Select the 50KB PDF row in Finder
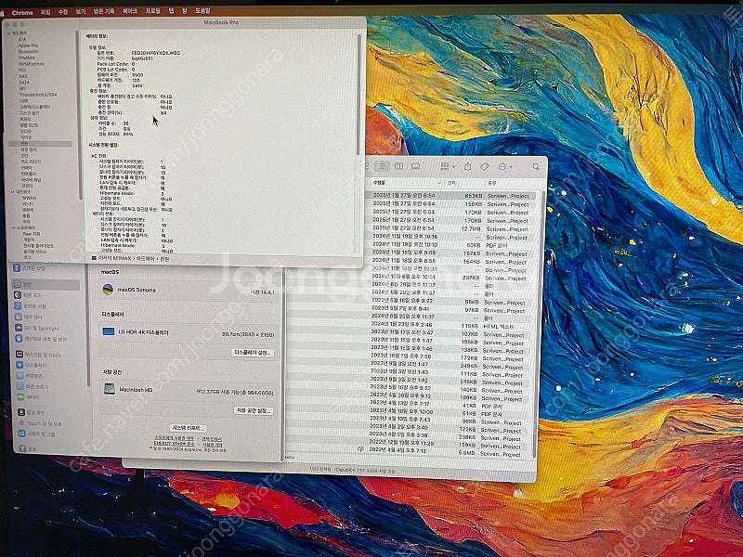This screenshot has height=557, width=743. [x=450, y=245]
